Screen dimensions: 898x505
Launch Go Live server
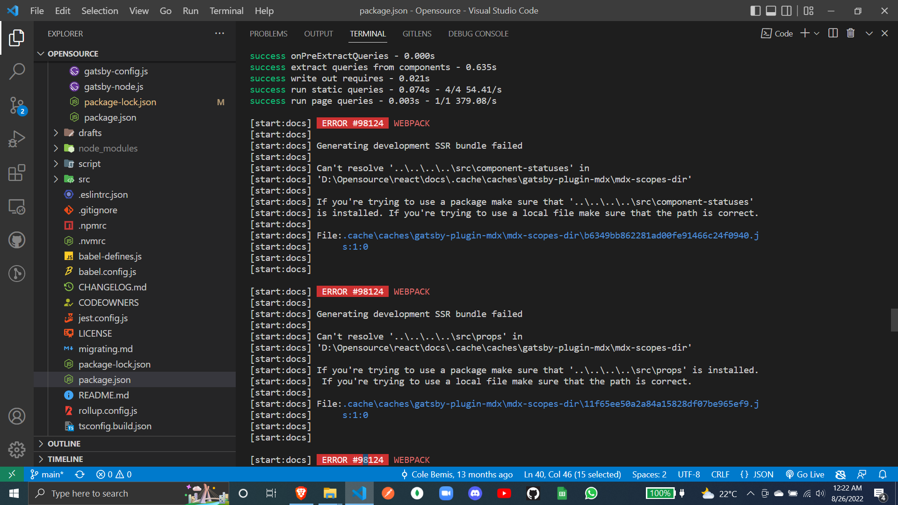click(x=804, y=474)
